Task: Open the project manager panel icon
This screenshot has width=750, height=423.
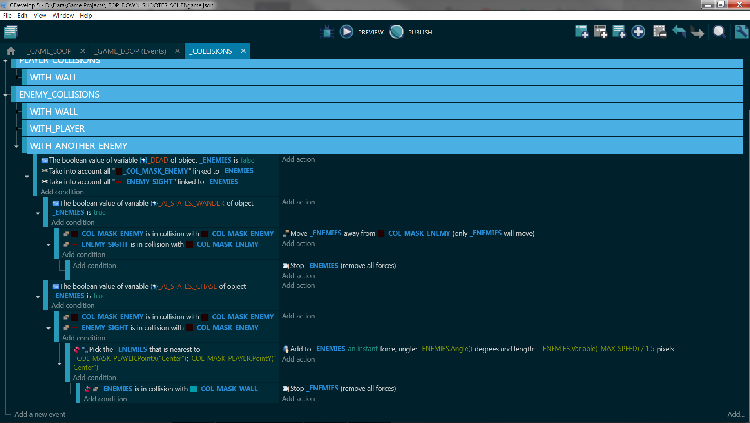Action: point(11,32)
